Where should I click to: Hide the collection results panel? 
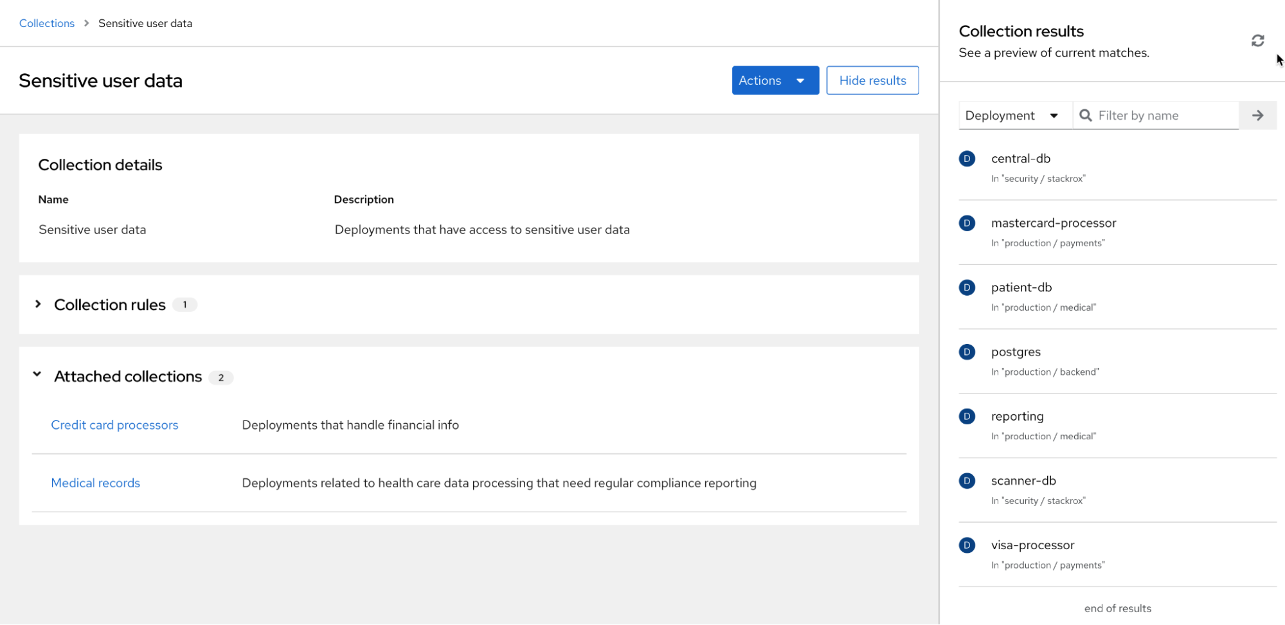click(872, 80)
